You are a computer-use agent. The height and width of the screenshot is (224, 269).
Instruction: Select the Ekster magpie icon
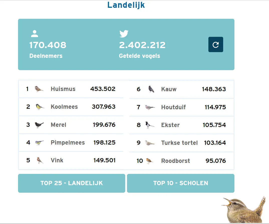150,125
